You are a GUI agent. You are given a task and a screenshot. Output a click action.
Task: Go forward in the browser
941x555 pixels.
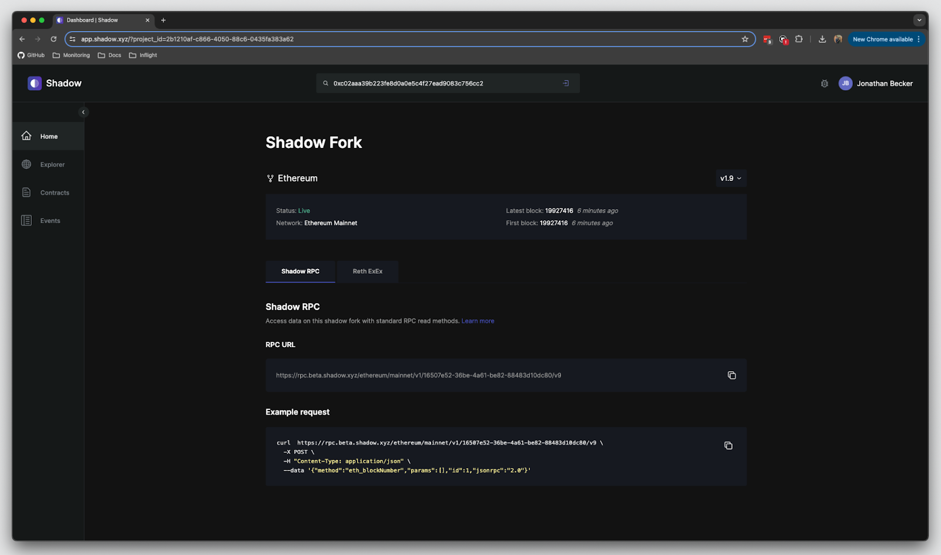pyautogui.click(x=38, y=39)
